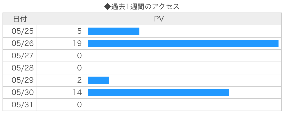The image size is (295, 122).
Task: Click the PV count 2 for 05/29
Action: 79,80
